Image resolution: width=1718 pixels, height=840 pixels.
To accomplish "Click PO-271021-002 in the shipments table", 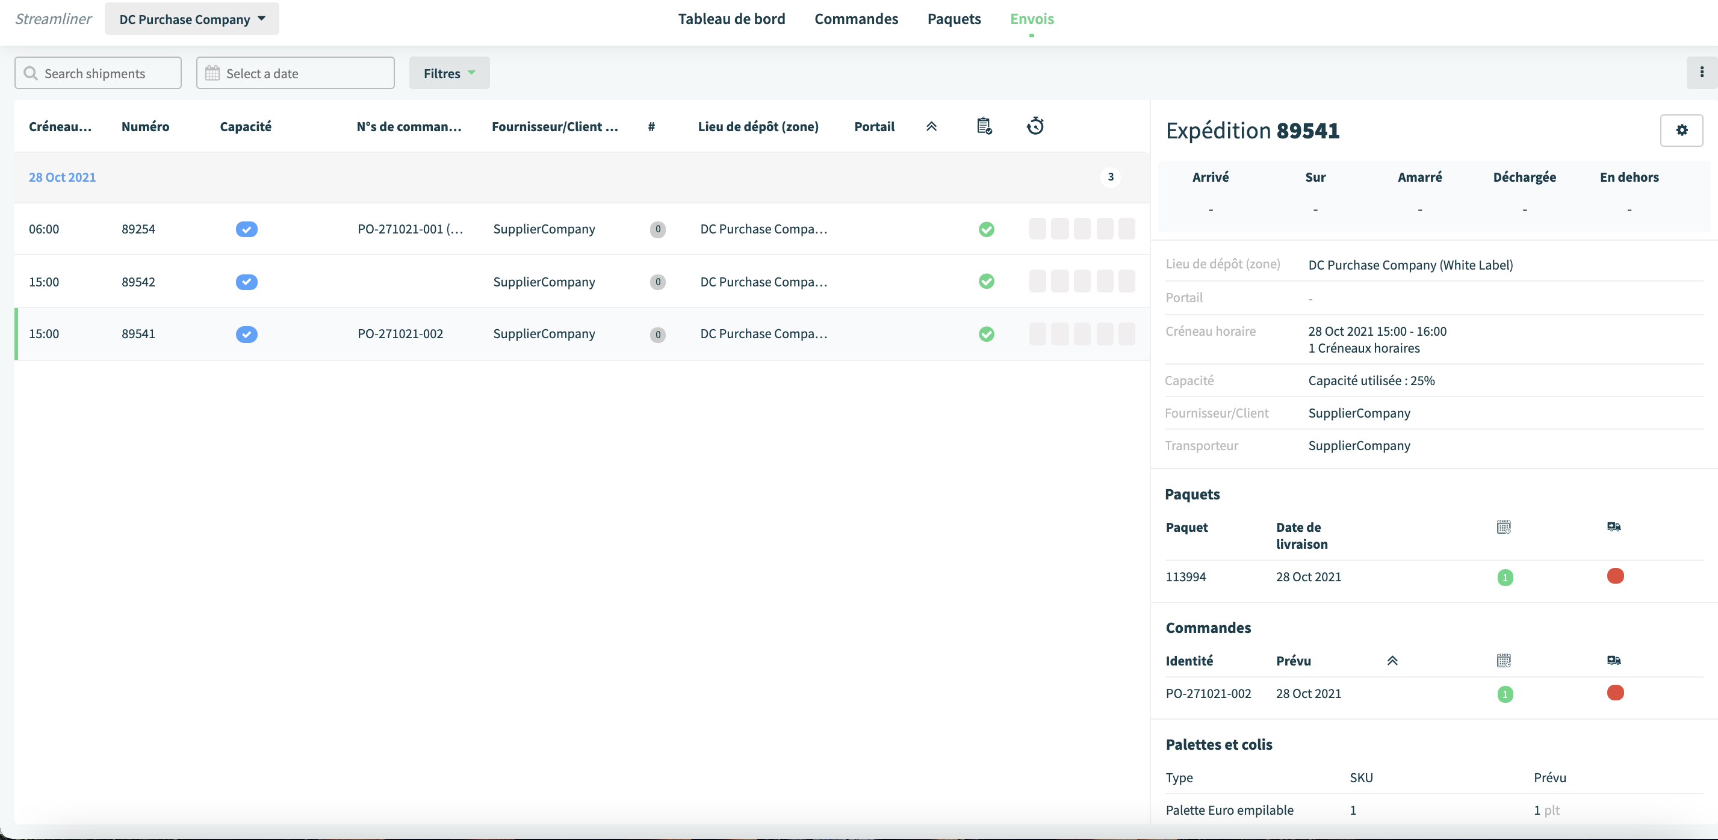I will click(400, 333).
